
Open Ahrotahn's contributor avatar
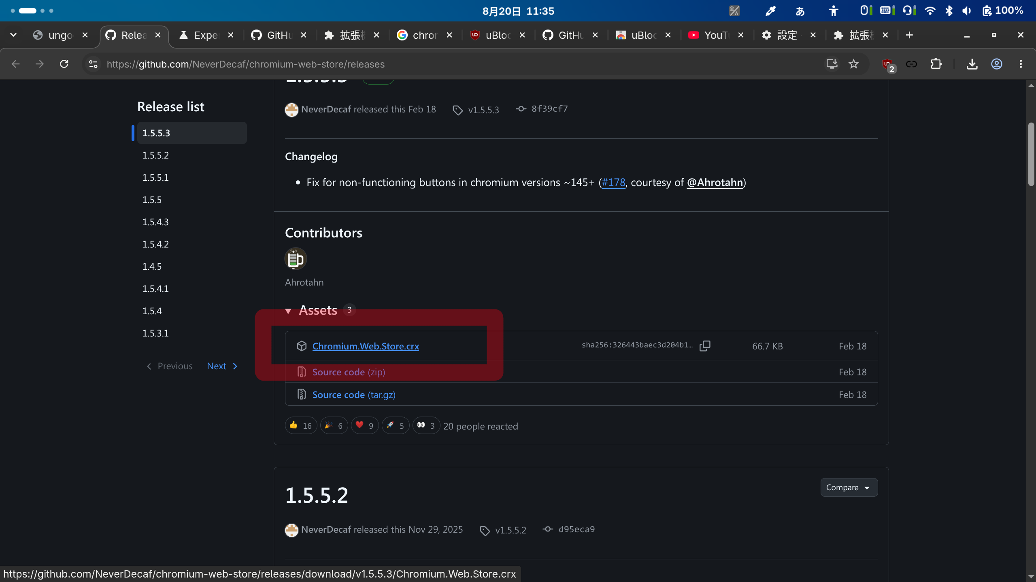[x=296, y=259]
